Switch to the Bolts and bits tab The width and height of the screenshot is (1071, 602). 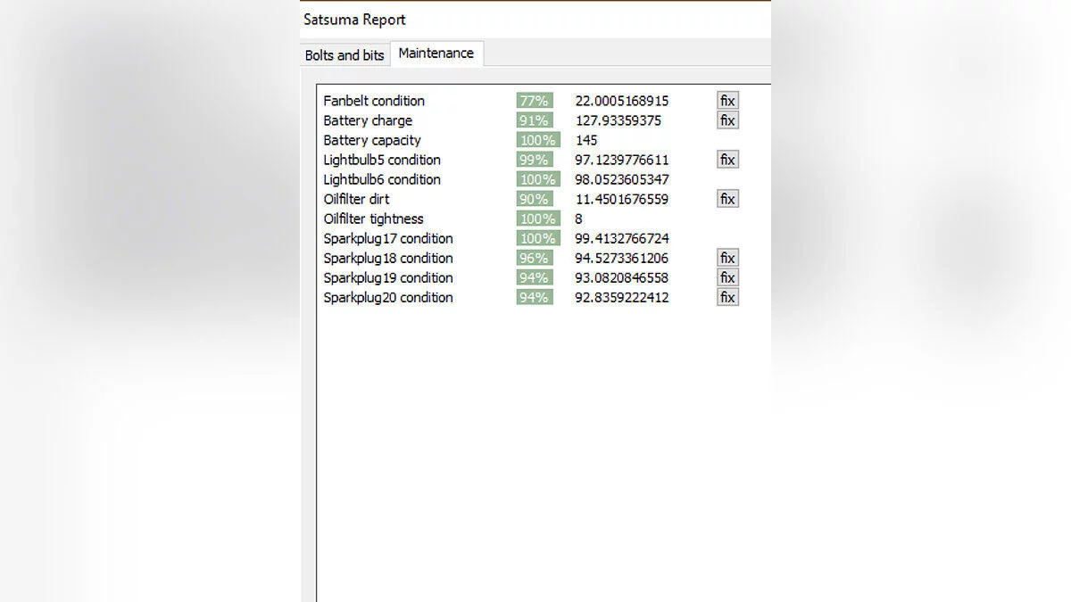[x=345, y=54]
